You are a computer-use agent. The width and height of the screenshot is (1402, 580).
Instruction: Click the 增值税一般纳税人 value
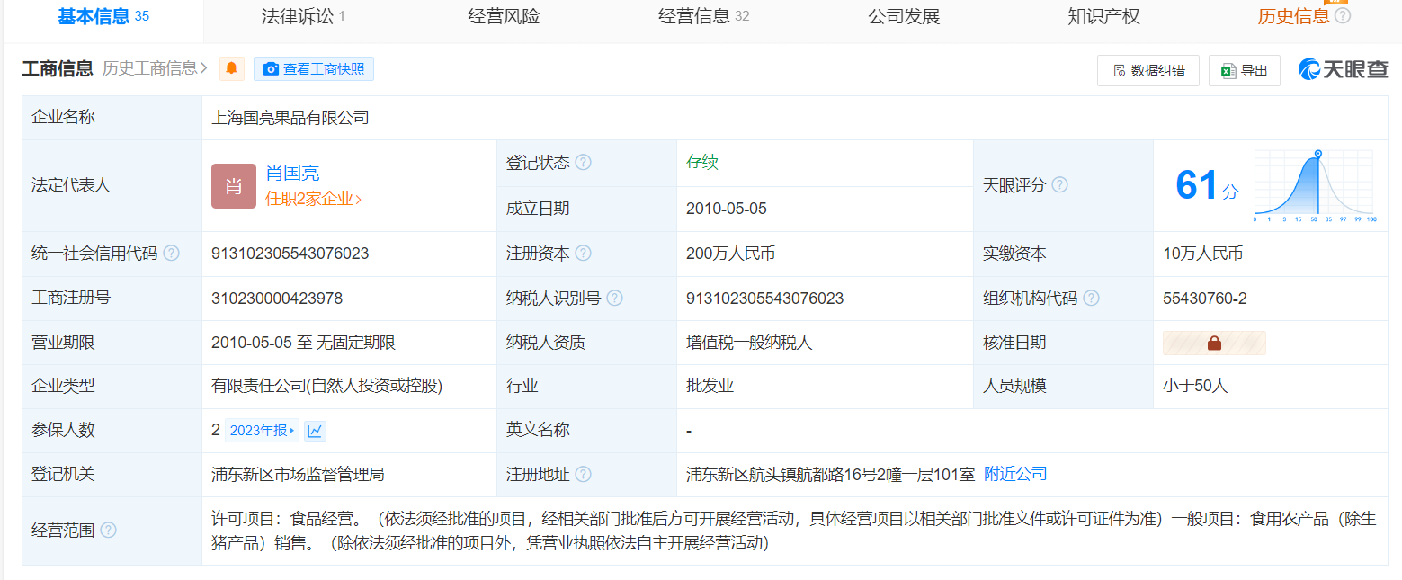[x=749, y=343]
